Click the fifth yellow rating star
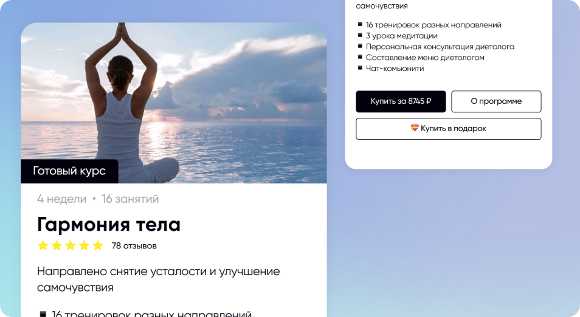580x317 pixels. click(x=98, y=245)
